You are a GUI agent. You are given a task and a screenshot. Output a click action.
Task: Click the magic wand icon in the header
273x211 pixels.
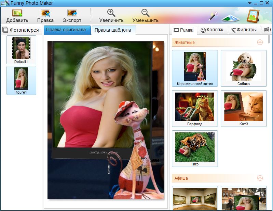pos(214,16)
